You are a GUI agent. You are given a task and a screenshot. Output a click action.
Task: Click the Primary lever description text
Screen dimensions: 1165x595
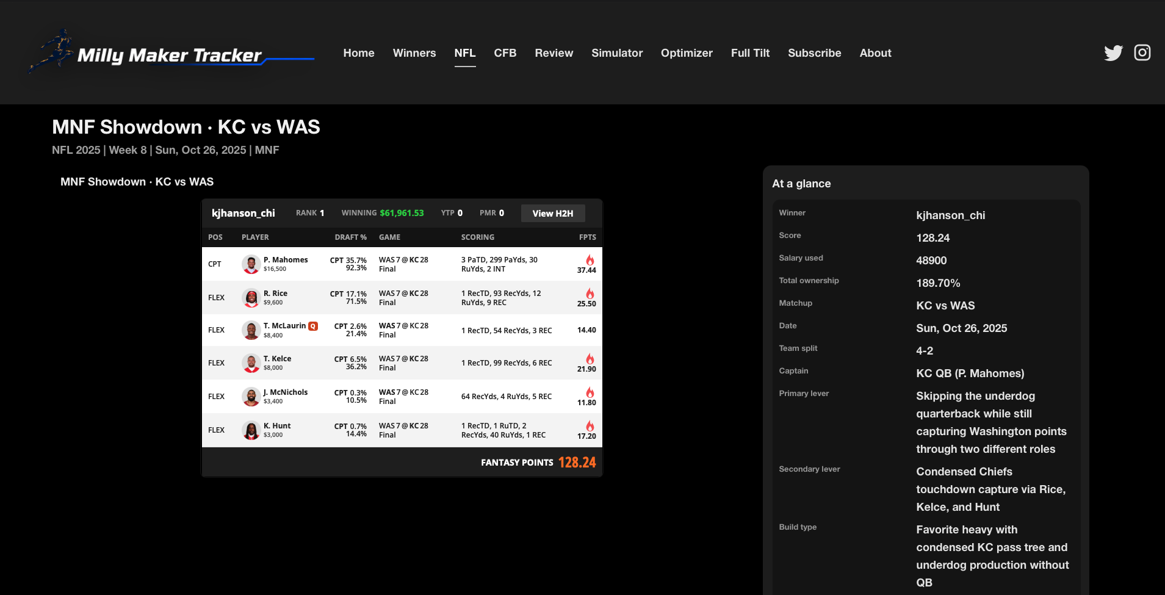992,422
